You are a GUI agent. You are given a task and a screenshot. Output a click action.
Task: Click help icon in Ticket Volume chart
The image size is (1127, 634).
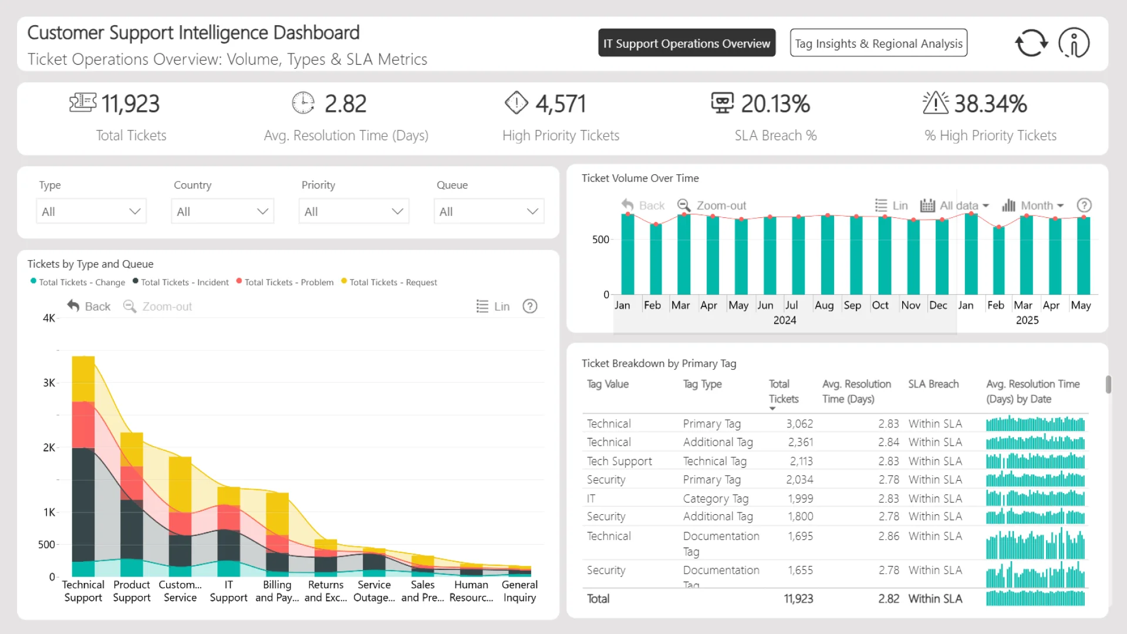[x=1084, y=205]
